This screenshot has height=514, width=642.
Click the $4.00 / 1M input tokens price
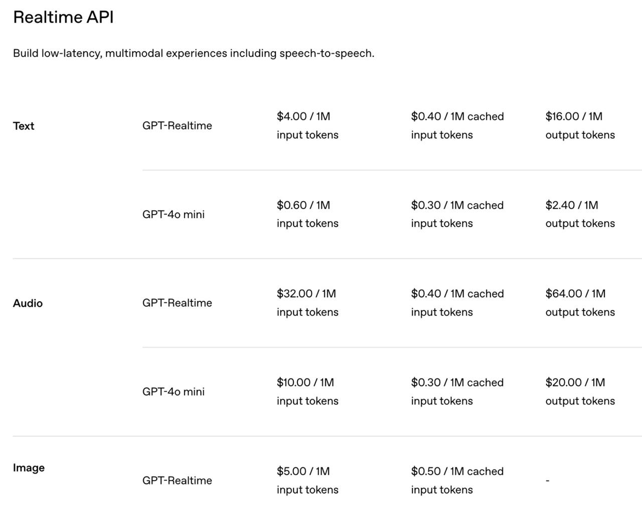click(x=307, y=125)
